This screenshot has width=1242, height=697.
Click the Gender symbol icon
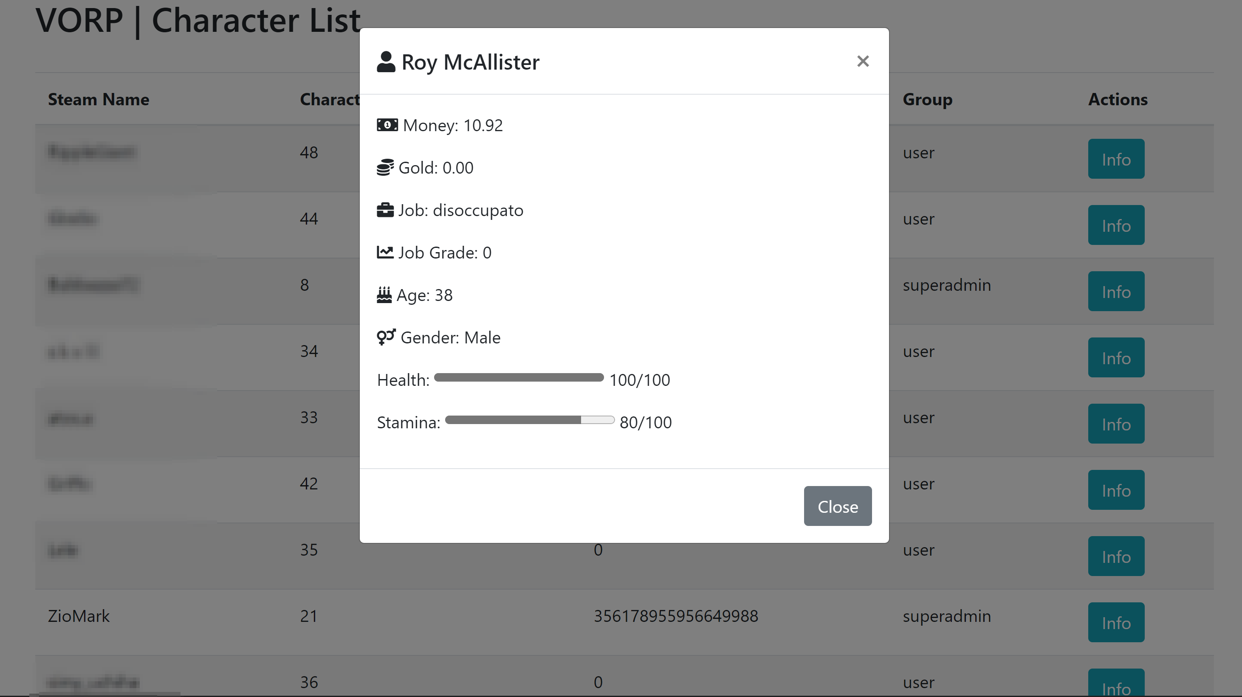coord(386,337)
